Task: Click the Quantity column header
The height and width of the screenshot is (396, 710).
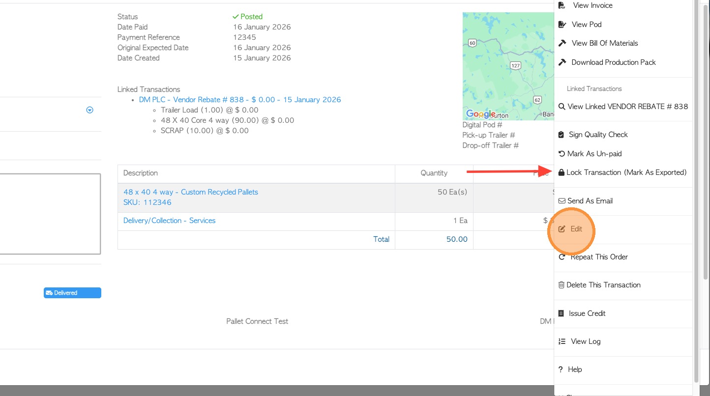Action: coord(434,173)
